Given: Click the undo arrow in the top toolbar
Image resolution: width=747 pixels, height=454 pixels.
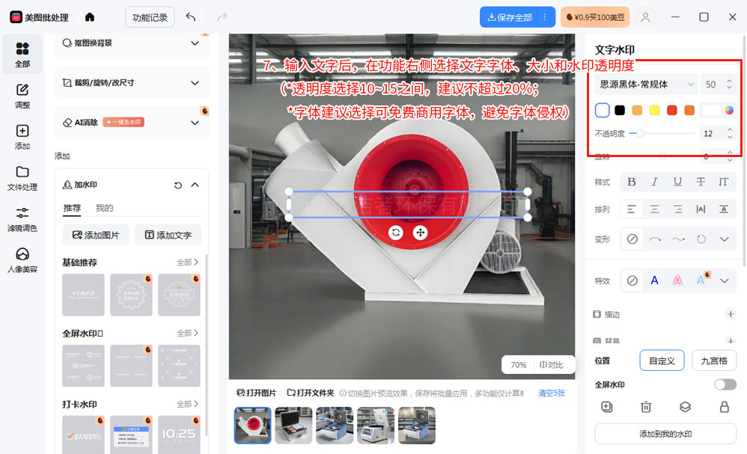Looking at the screenshot, I should click(191, 17).
